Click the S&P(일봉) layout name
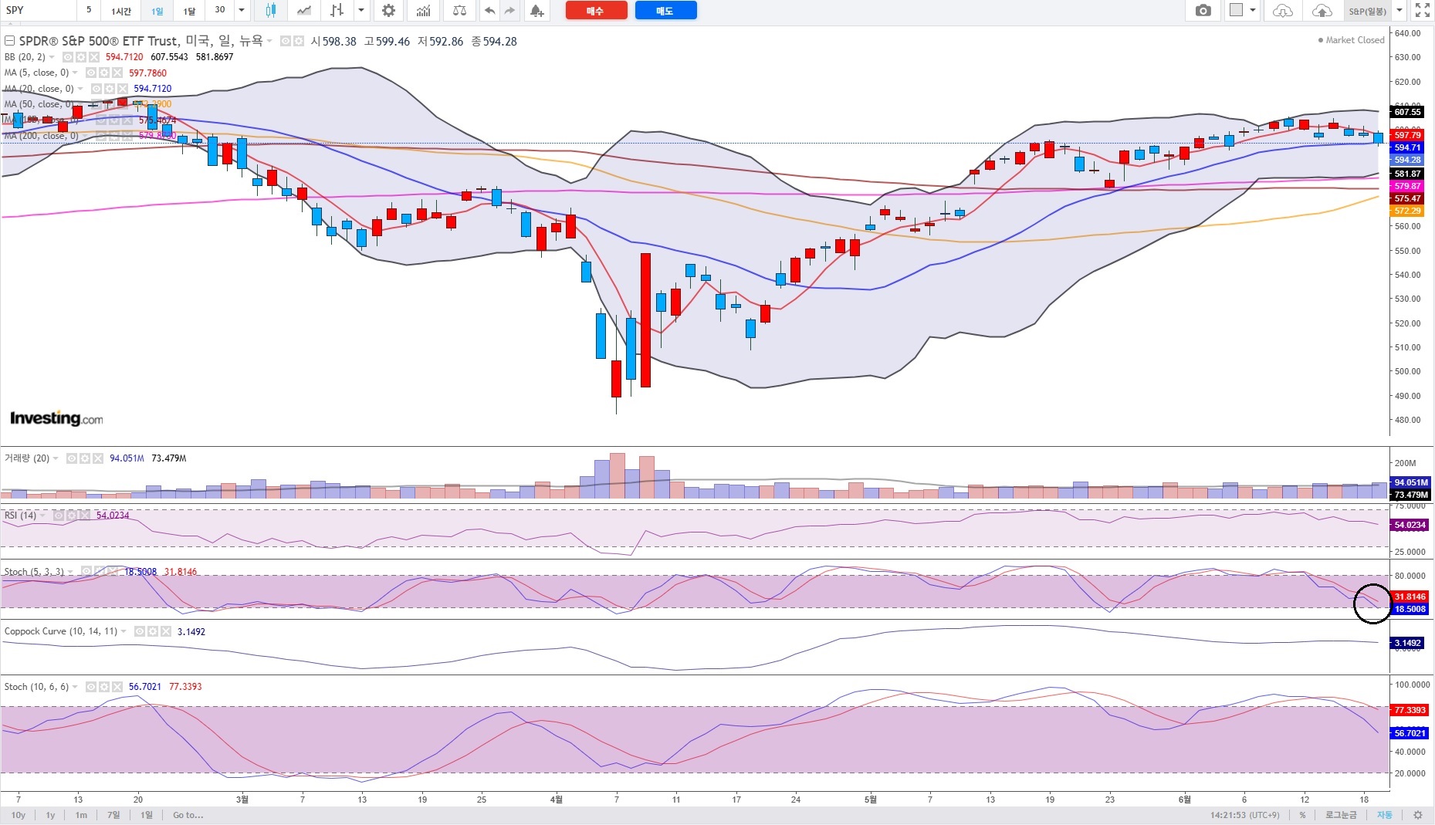1435x825 pixels. [x=1368, y=11]
